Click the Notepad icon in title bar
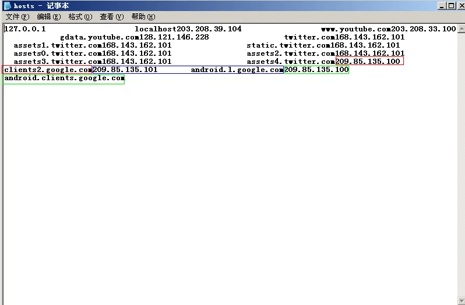The image size is (465, 305). (7, 6)
